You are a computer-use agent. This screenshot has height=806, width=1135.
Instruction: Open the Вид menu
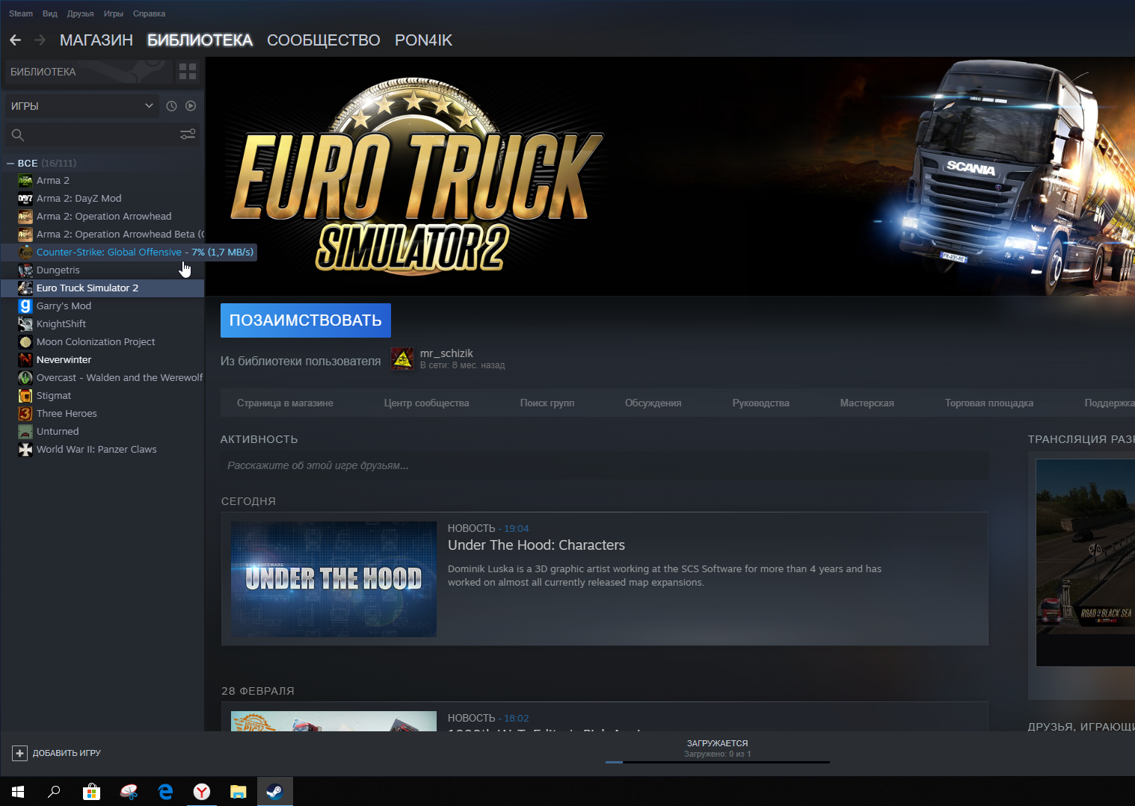click(x=50, y=13)
